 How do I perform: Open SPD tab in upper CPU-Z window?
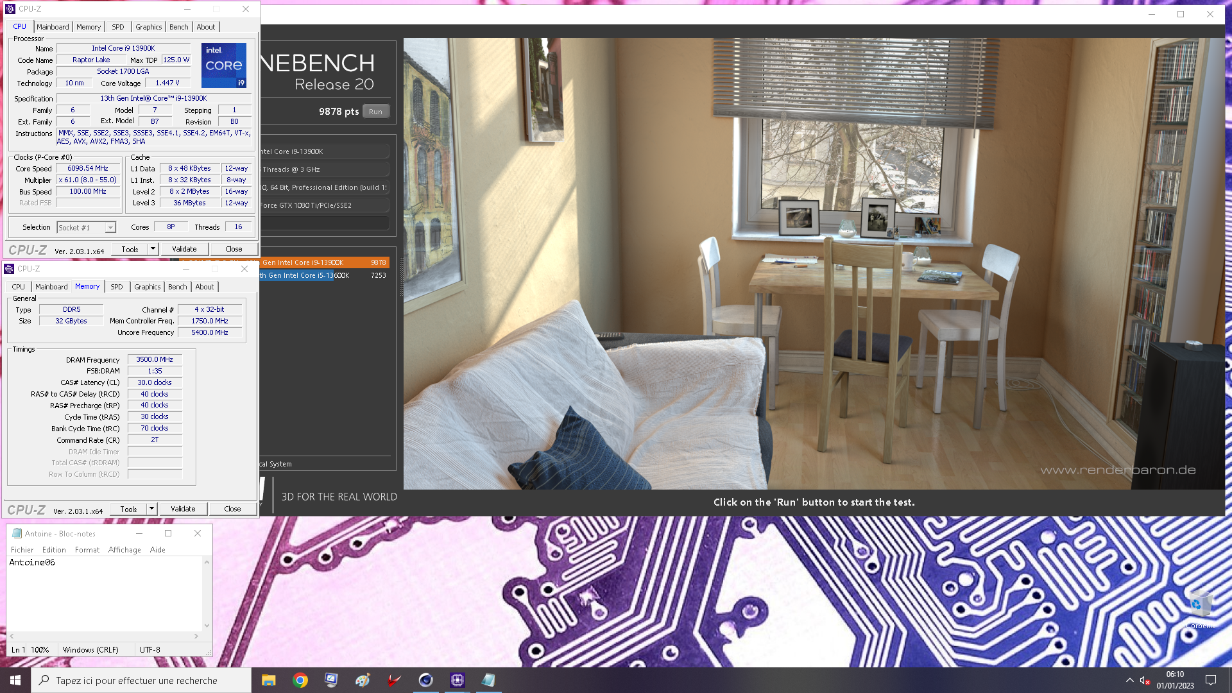118,27
